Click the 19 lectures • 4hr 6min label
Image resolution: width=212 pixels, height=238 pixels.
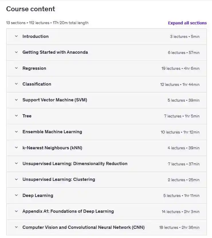click(x=180, y=68)
